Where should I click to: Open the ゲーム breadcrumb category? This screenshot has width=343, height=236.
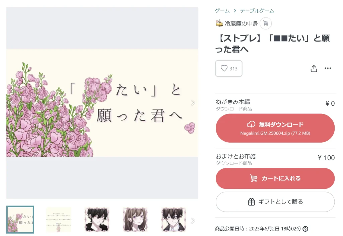[x=222, y=10]
